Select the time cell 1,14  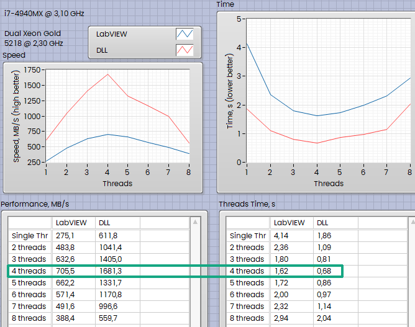(335, 307)
